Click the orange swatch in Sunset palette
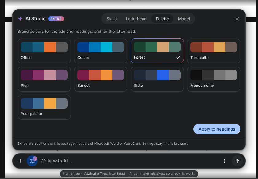258x179 pixels. pyautogui.click(x=107, y=75)
